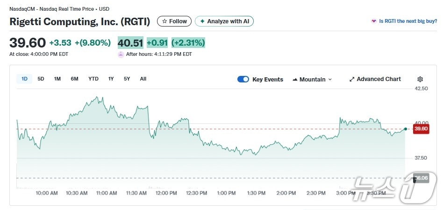Select the 1D time range tab
Image resolution: width=443 pixels, height=210 pixels.
(24, 79)
